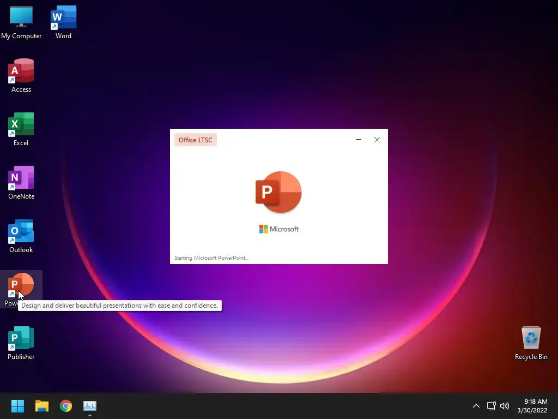Open volume control in the tray
This screenshot has height=419, width=558.
tap(505, 406)
